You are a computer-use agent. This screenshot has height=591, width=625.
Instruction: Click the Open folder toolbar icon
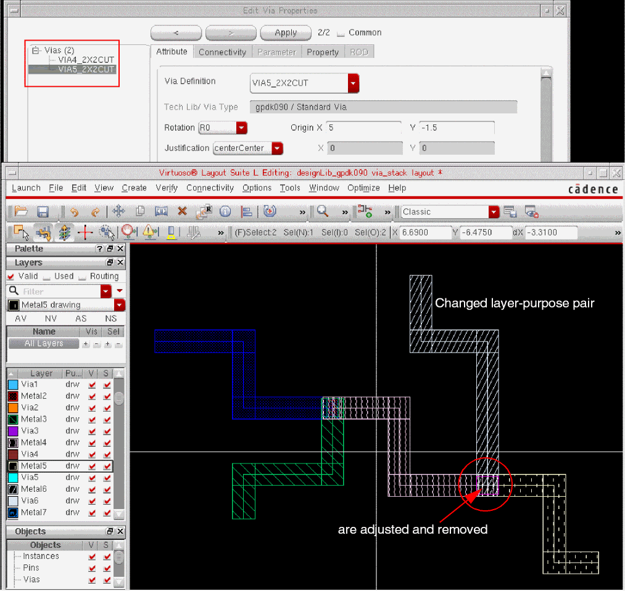coord(21,211)
